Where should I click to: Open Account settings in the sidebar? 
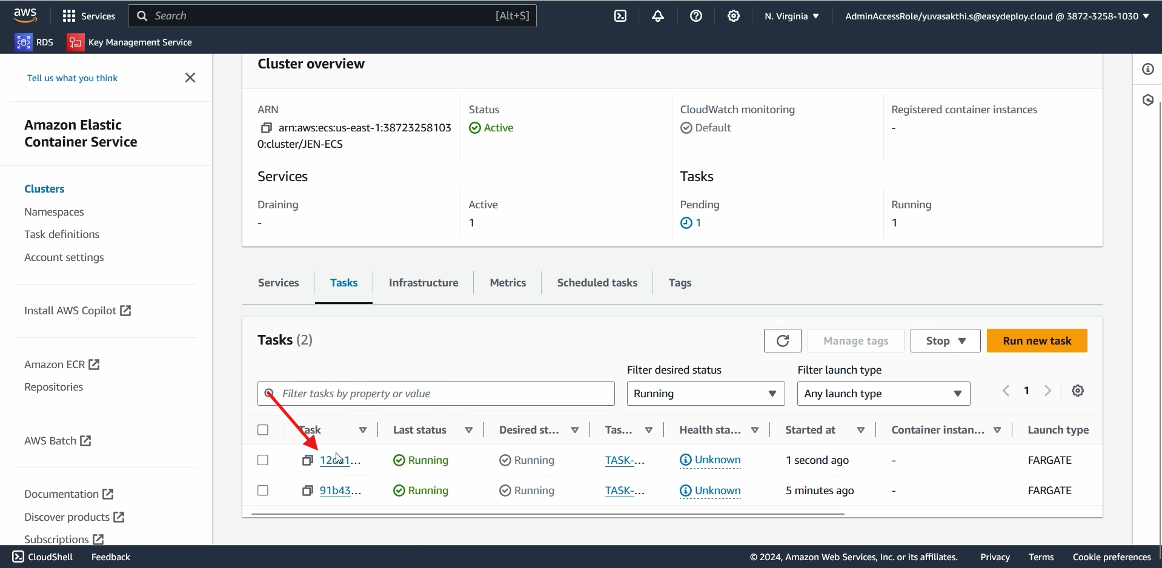pos(64,257)
